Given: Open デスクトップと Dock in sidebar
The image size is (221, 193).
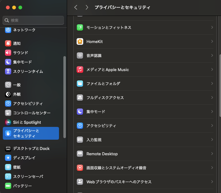Looking at the screenshot, I should pos(31,148).
